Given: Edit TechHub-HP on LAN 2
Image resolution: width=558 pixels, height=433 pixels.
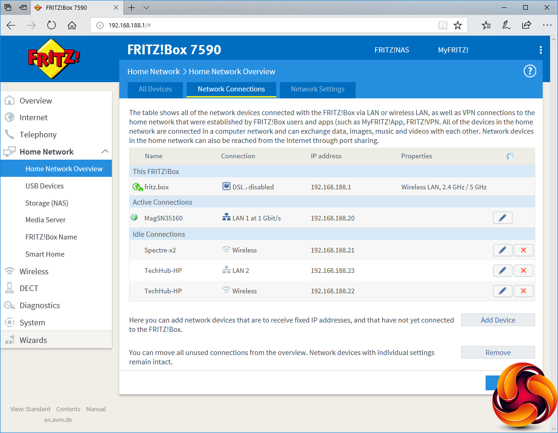Looking at the screenshot, I should click(x=502, y=271).
